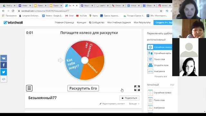
Task: Click Редактировать контент link
Action: (112, 104)
